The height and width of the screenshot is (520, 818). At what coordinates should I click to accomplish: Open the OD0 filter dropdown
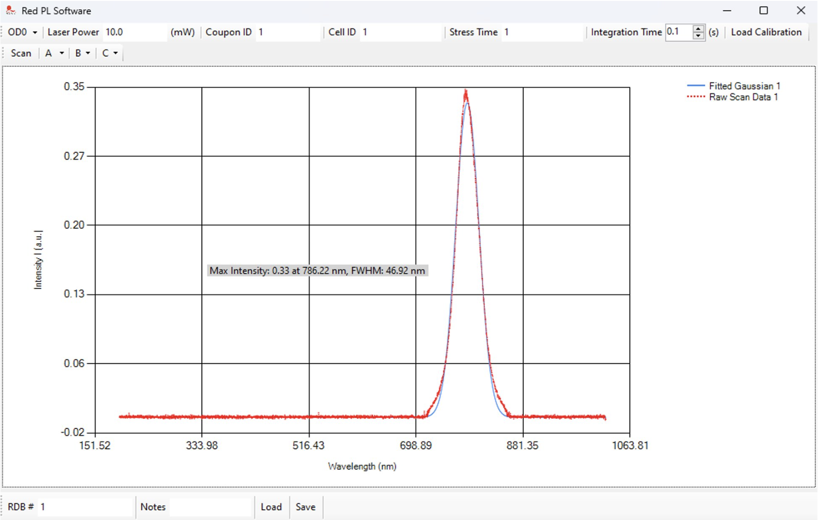click(x=23, y=32)
